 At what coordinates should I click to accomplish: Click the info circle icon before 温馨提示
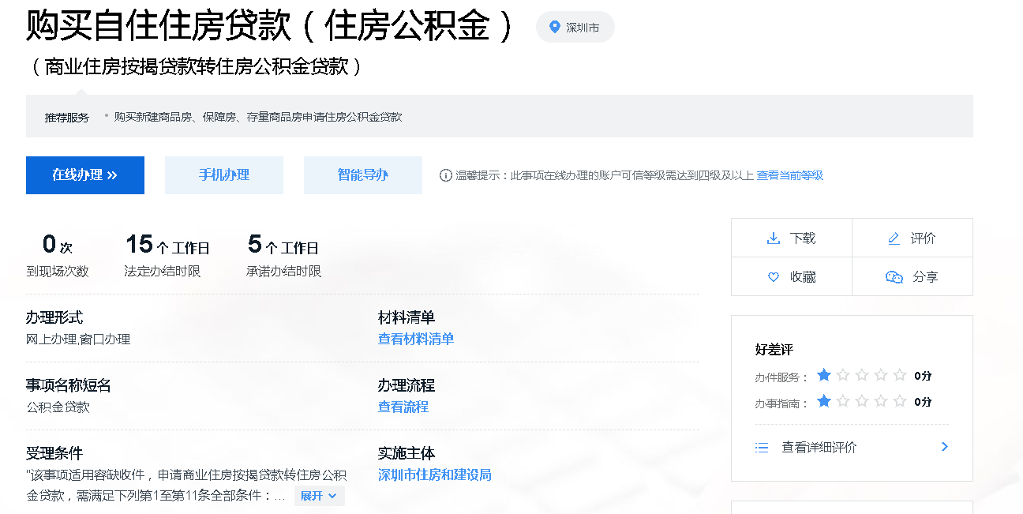coord(448,175)
